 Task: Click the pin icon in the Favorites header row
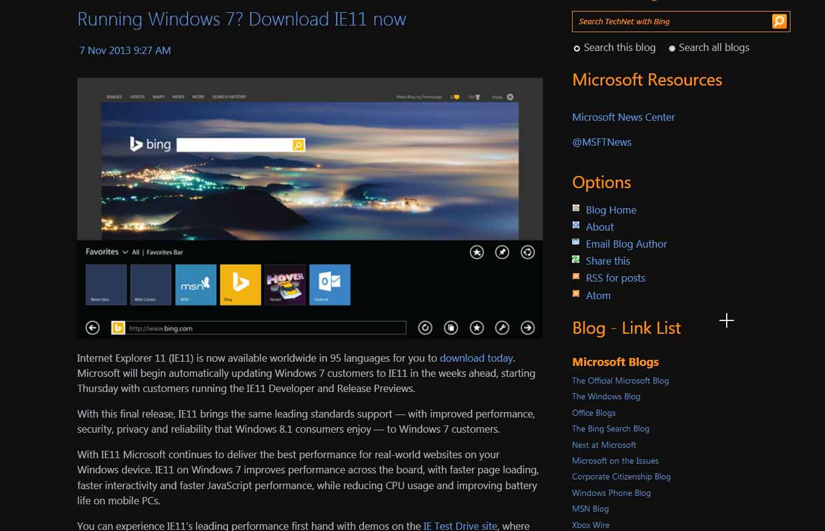[502, 252]
